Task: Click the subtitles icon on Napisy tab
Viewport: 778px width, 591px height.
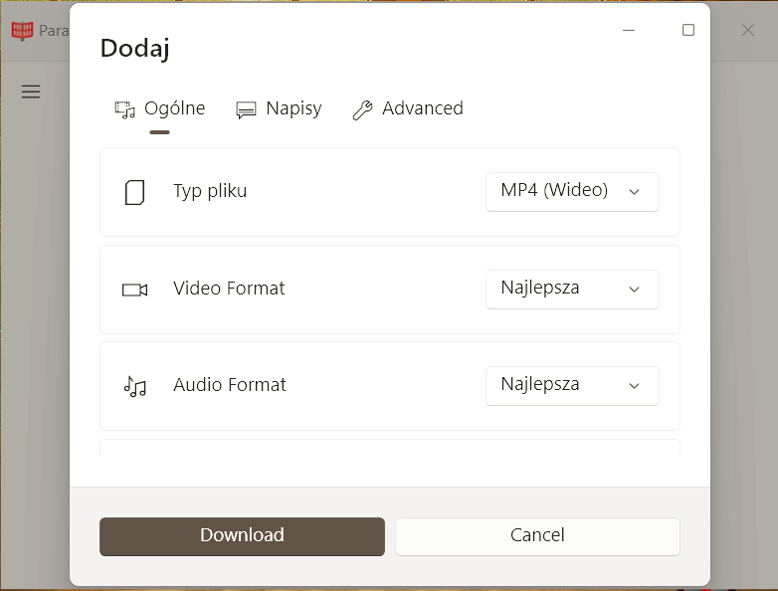Action: (246, 109)
